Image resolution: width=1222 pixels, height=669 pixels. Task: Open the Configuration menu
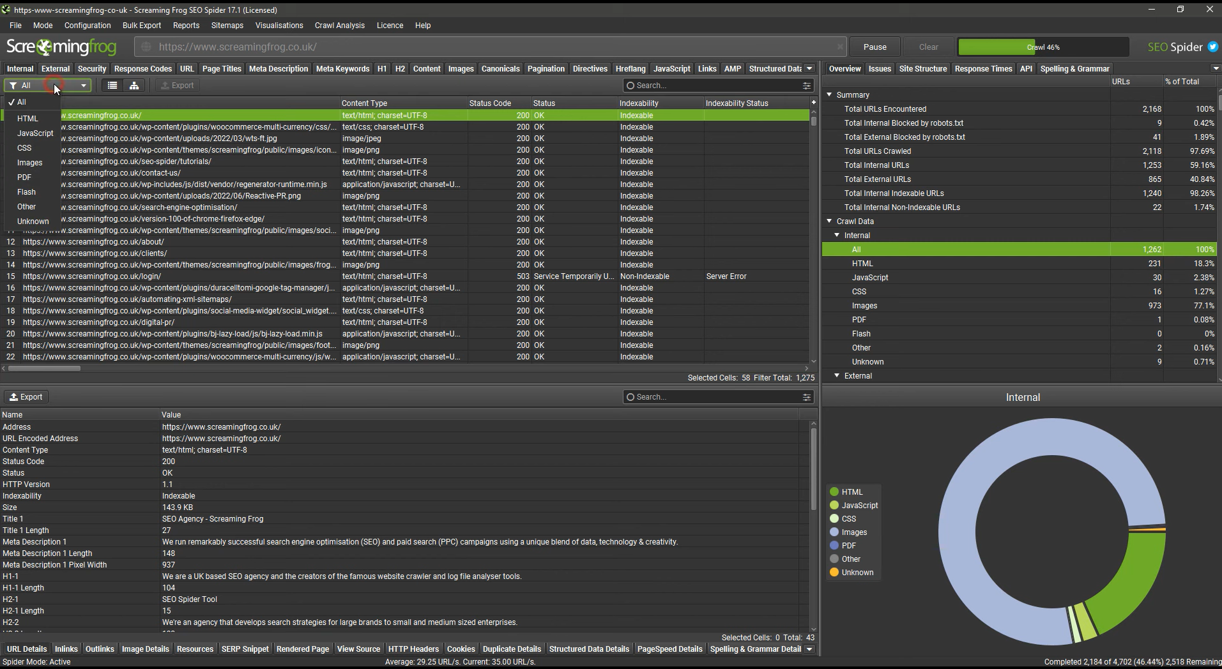tap(88, 26)
